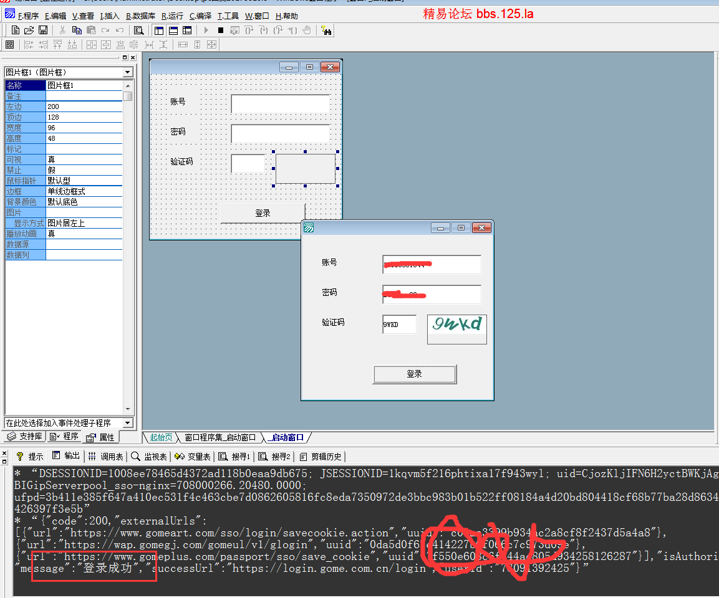
Task: Toggle the 可视 property value 真
Action: [x=84, y=160]
